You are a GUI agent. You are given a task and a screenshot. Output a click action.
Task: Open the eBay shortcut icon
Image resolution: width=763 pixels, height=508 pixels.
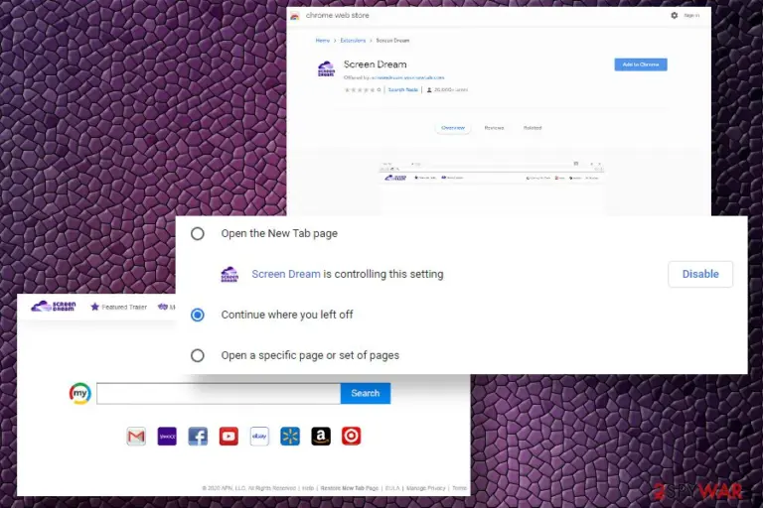point(259,436)
